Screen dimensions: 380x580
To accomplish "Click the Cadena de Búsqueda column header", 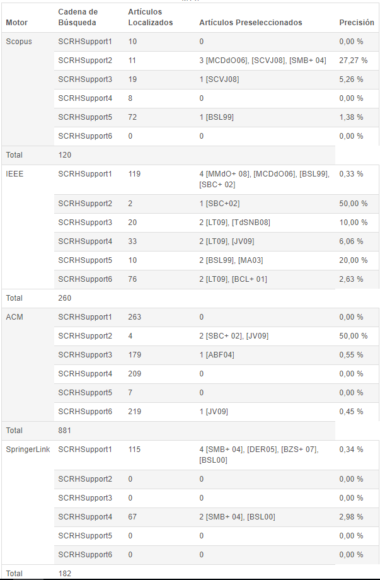I will point(78,17).
